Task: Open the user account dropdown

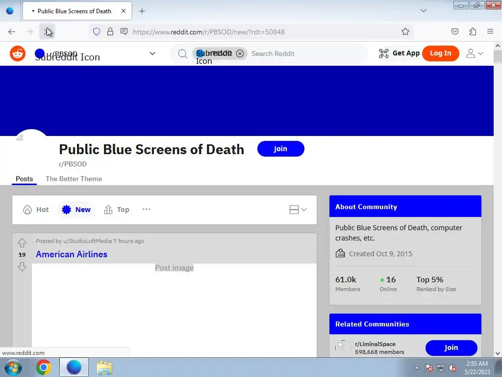Action: (x=475, y=53)
